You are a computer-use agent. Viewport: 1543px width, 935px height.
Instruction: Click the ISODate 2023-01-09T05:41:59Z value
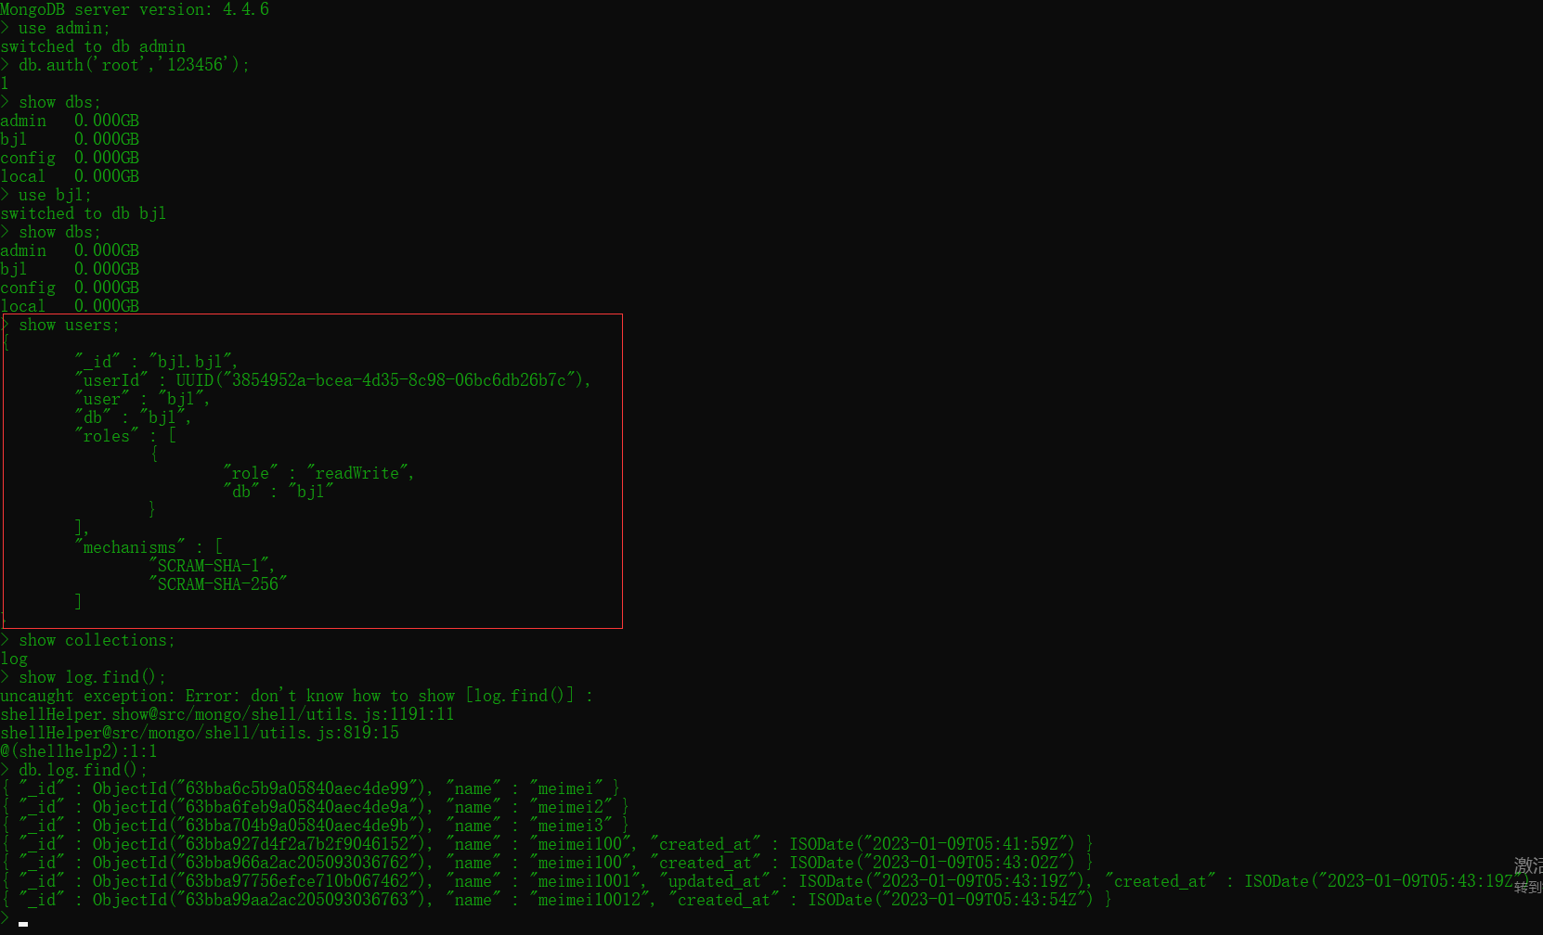pos(932,844)
